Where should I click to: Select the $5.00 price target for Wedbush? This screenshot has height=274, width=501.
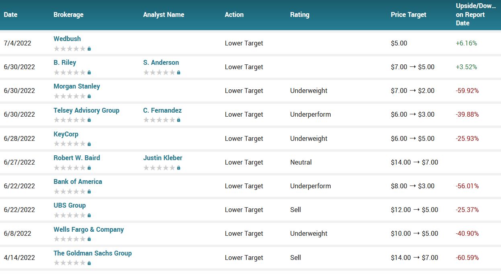399,43
